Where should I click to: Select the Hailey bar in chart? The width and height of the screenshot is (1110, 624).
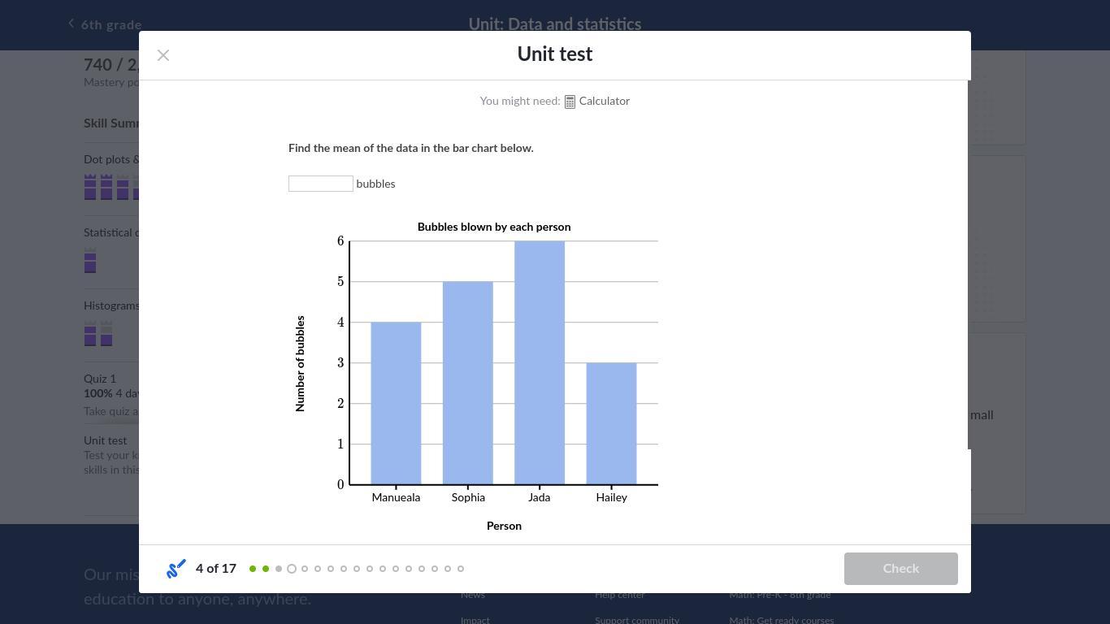click(x=612, y=424)
